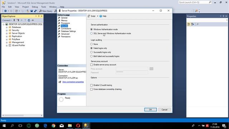Pin the Object Explorer panel
This screenshot has height=129, width=229.
(x=39, y=16)
